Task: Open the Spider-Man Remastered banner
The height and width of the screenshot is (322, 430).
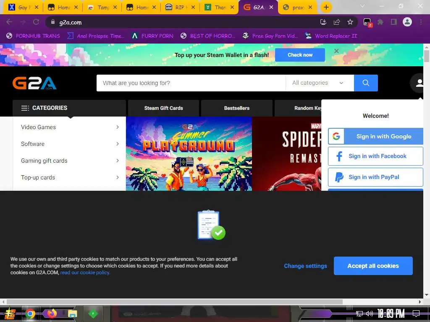Action: pyautogui.click(x=286, y=153)
